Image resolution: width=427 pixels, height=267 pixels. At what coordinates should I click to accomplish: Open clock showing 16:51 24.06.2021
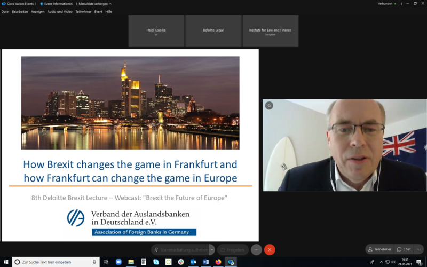point(405,262)
